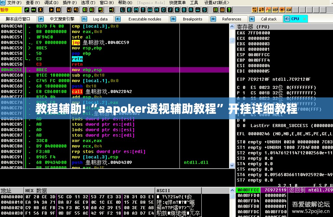
Task: Close the CPU tab with its X
Action: point(304,19)
